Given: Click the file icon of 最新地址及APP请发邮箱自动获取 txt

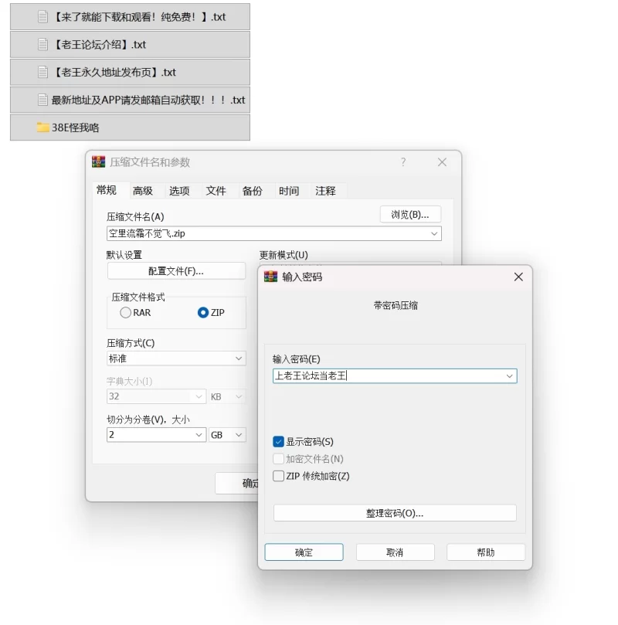Looking at the screenshot, I should click(x=42, y=100).
